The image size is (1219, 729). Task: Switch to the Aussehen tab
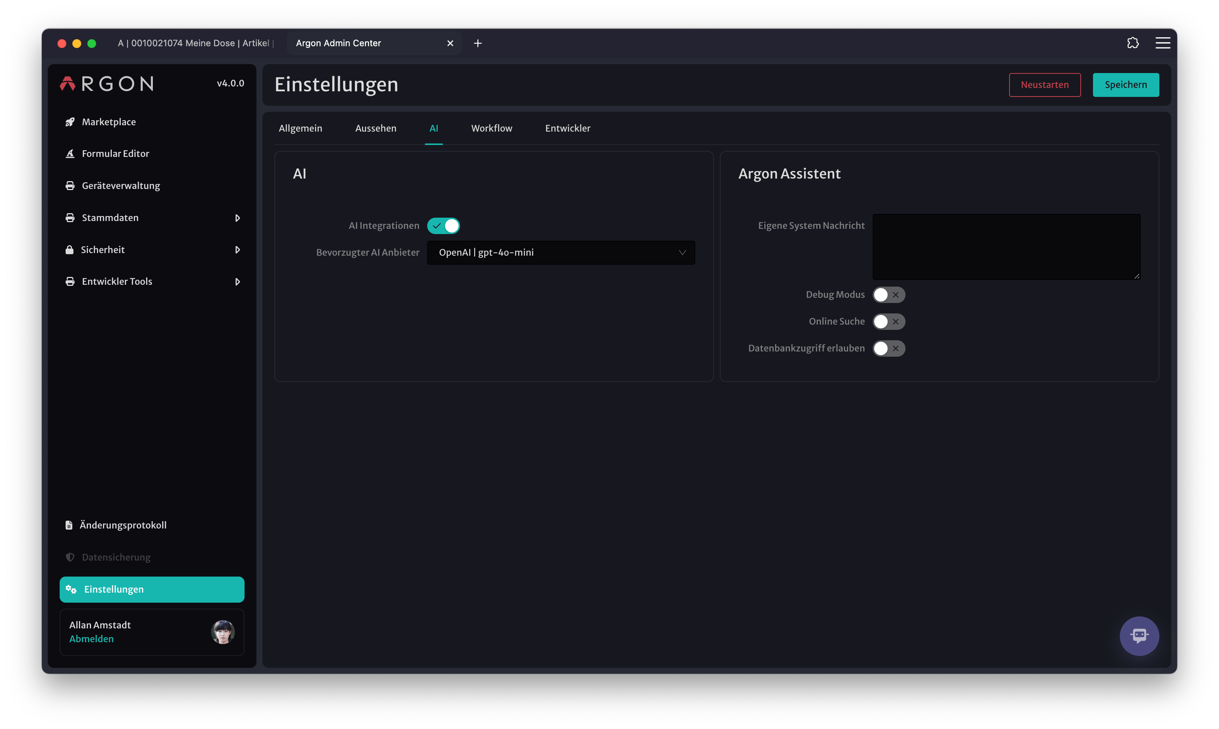(375, 128)
